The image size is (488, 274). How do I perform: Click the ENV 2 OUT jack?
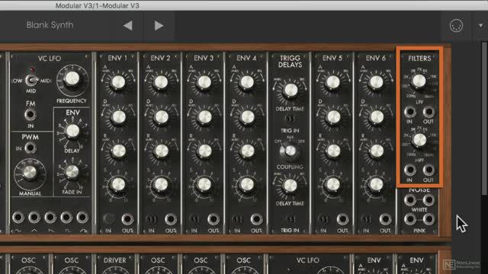[171, 219]
